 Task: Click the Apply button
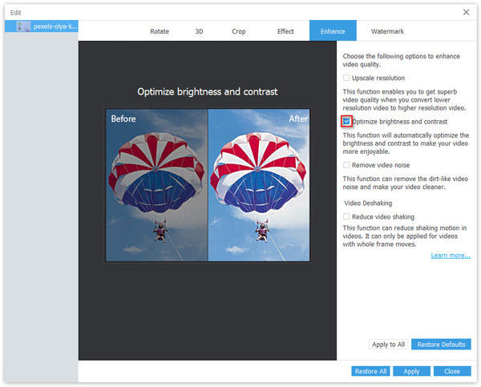(411, 371)
